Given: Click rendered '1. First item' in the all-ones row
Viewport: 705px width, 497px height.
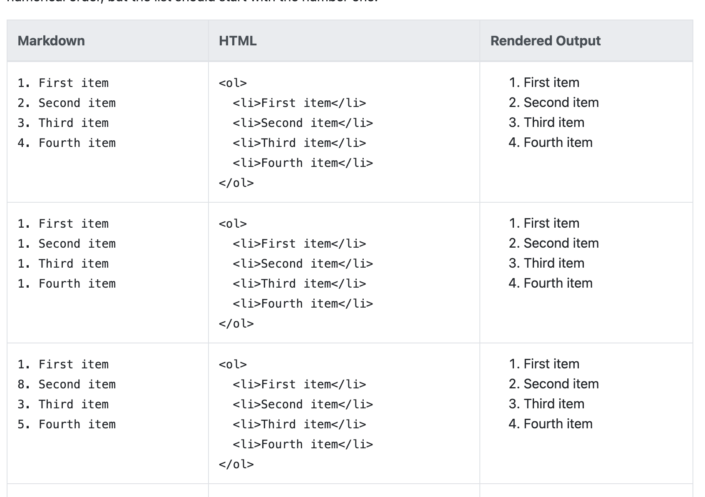Looking at the screenshot, I should pyautogui.click(x=544, y=223).
